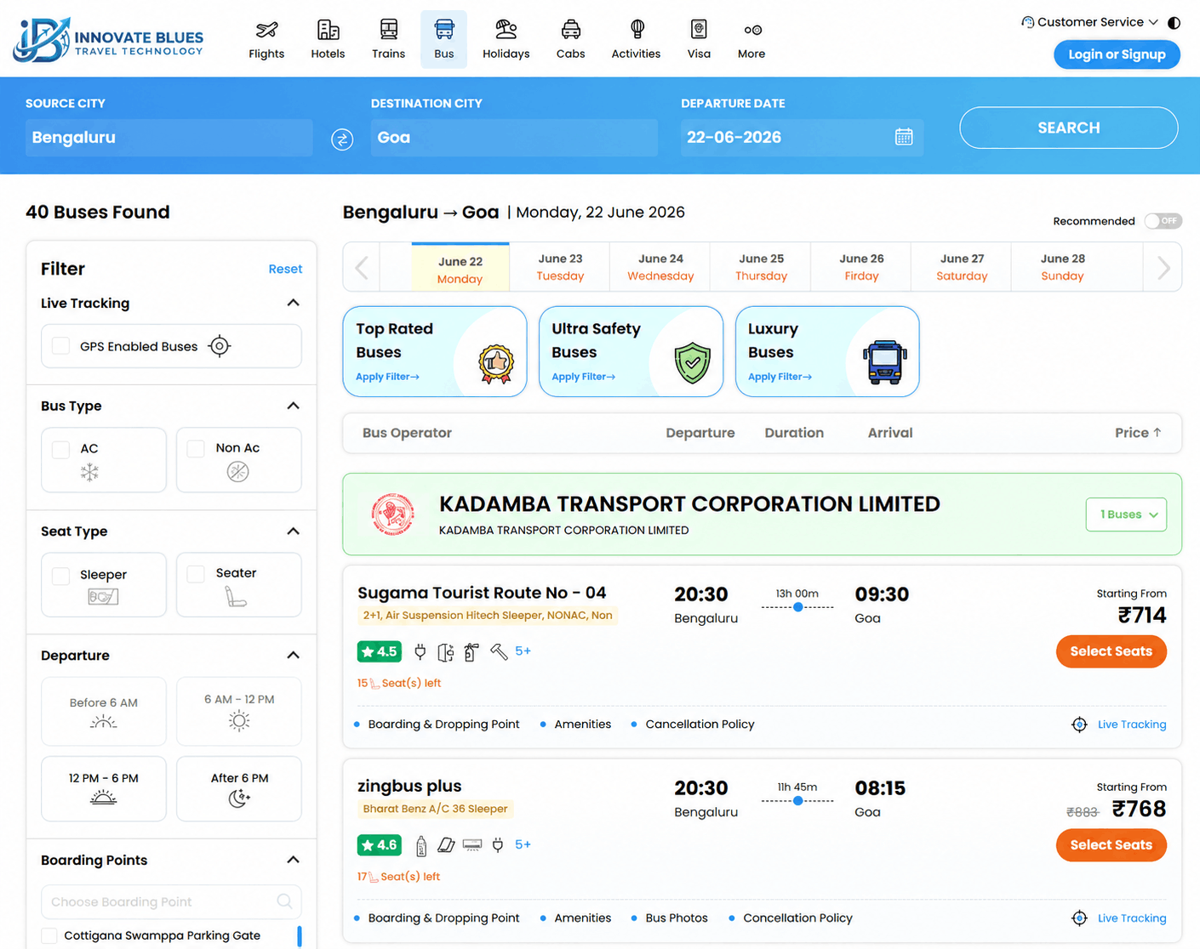
Task: Click the Sugama 13h 00m duration marker
Action: [798, 607]
